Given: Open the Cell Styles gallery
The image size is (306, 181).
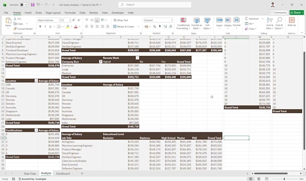Looking at the screenshot, I should (x=207, y=23).
